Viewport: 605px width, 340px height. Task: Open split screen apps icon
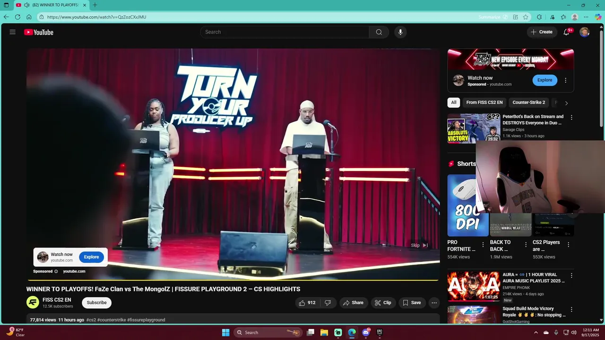(516, 17)
